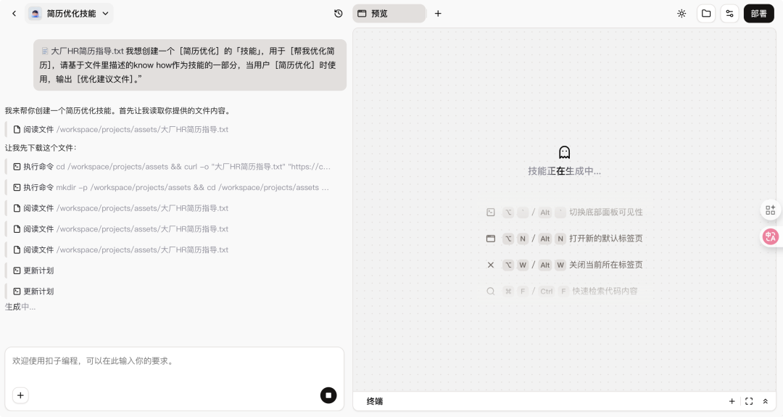Stop generation with the stop button

pos(328,395)
